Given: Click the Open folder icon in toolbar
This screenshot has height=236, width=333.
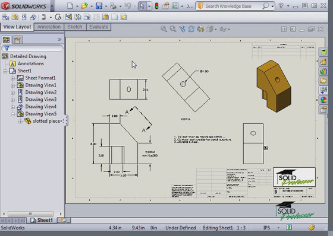Looking at the screenshot, I should pyautogui.click(x=84, y=6).
